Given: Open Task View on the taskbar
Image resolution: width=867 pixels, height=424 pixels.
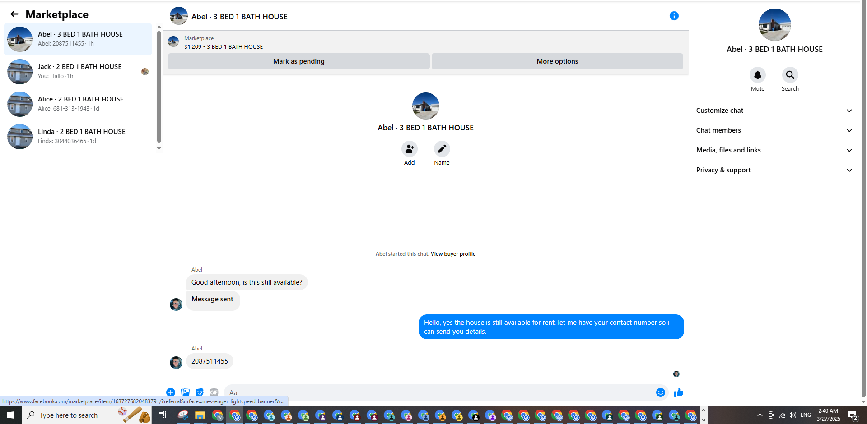Looking at the screenshot, I should pyautogui.click(x=163, y=415).
